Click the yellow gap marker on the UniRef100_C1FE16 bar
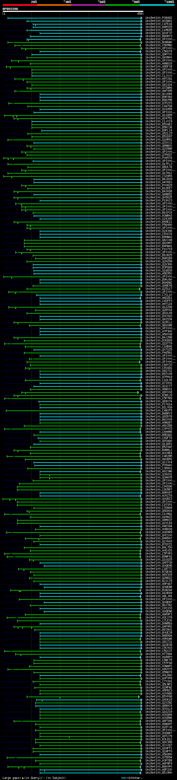Screen dimensions: 177x780 coord(35,25)
